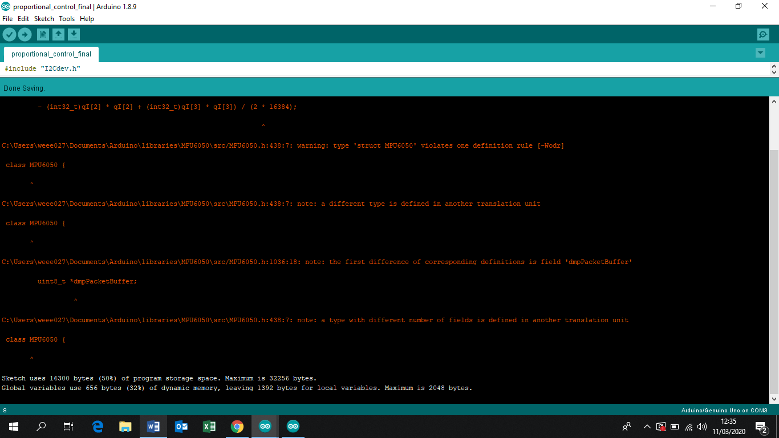Click the taskbar Search magnifier icon

41,427
